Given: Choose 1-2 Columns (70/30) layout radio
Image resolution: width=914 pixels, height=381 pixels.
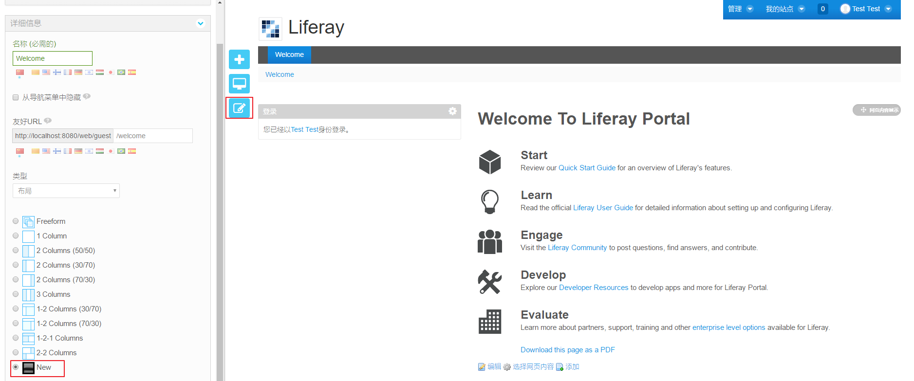Looking at the screenshot, I should 16,323.
